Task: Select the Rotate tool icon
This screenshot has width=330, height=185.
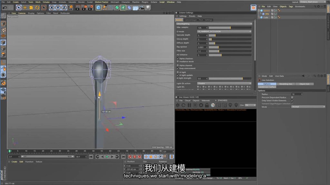Action: (x=37, y=8)
